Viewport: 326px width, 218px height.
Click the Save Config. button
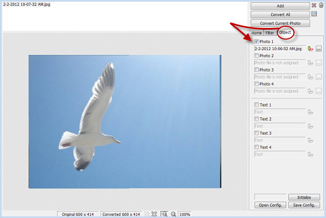pos(304,205)
